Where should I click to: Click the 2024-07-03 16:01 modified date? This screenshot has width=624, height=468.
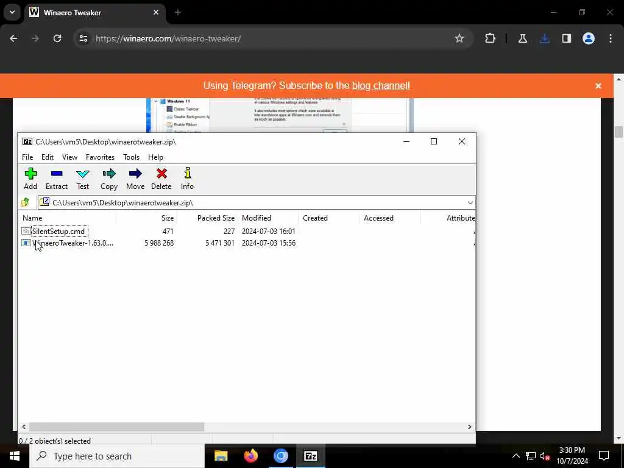tap(269, 231)
